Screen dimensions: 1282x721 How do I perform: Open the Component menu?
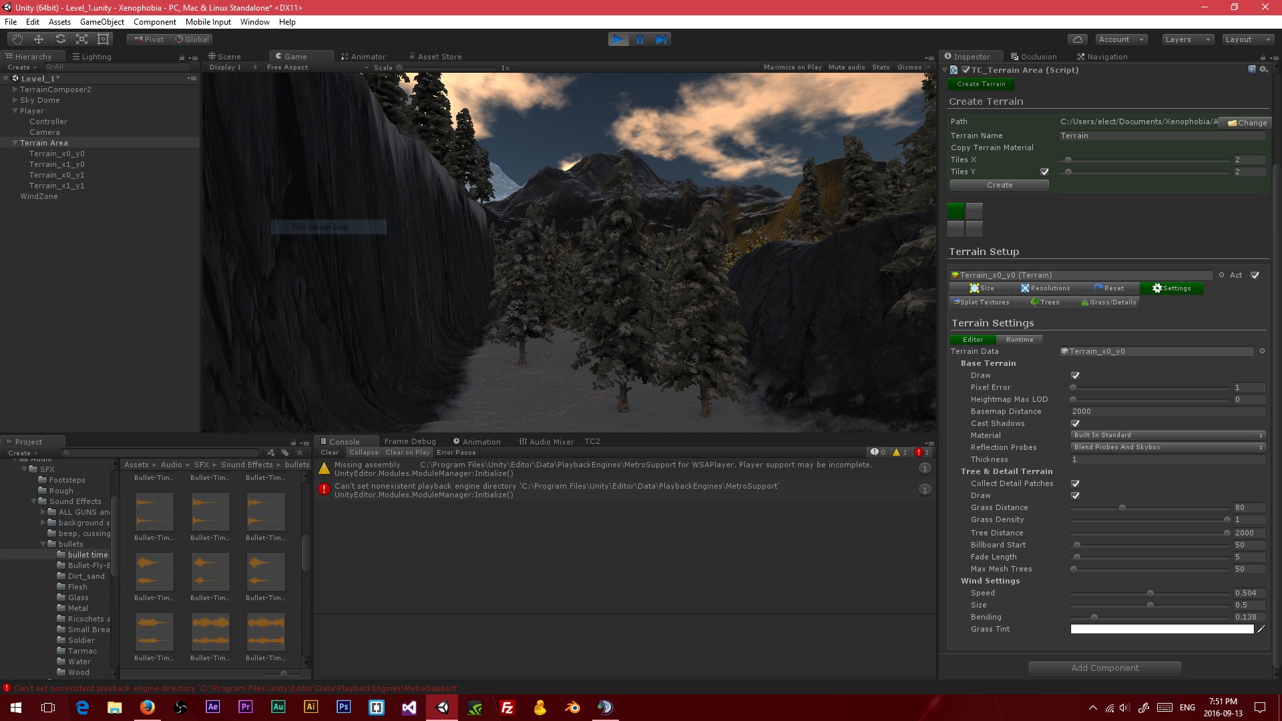point(155,22)
